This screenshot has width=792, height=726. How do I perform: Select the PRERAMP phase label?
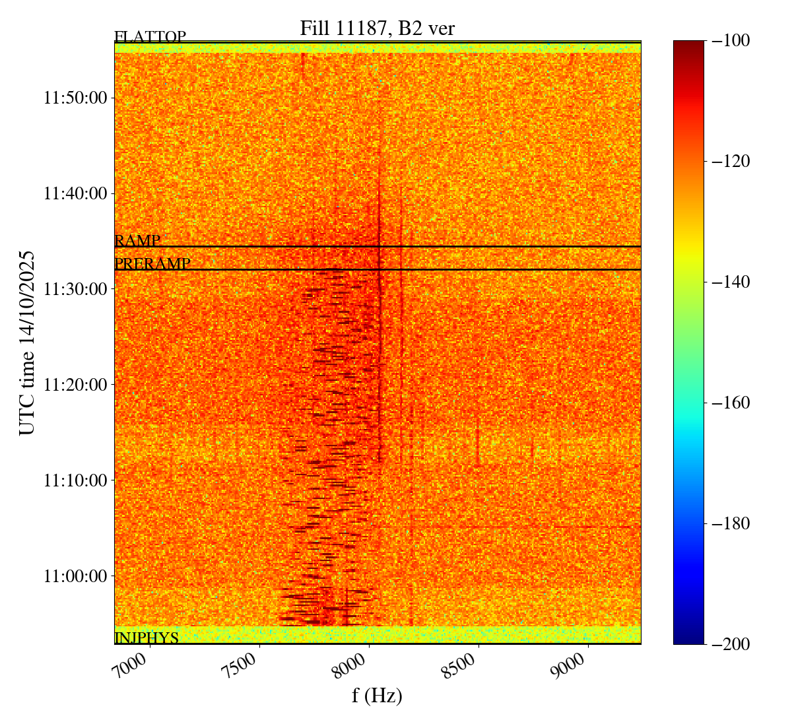tap(152, 264)
